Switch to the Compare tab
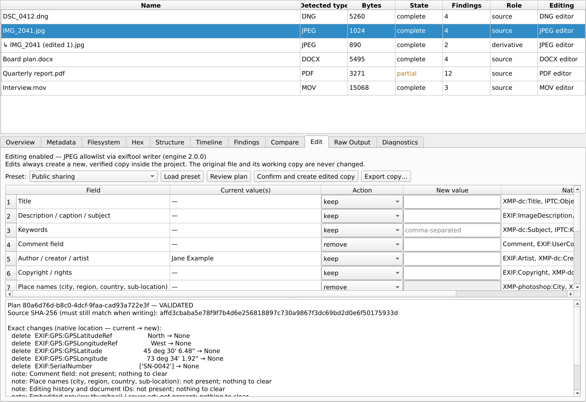The image size is (586, 402). (x=285, y=142)
